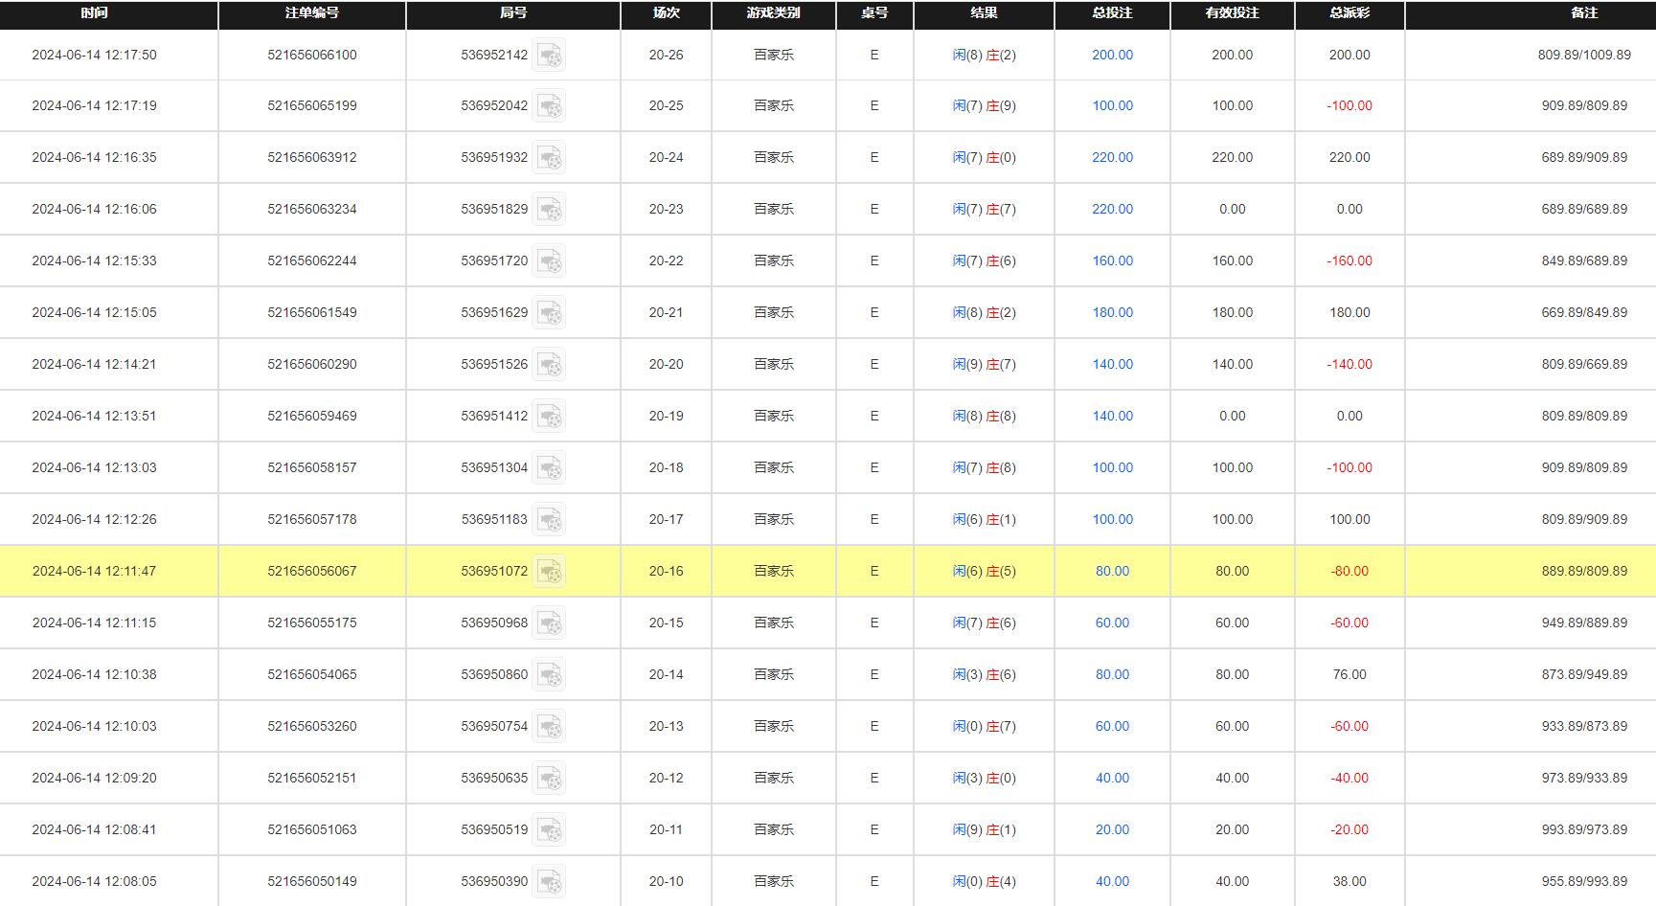Click the -160.00 payout value
Screen dimensions: 1656x906
point(1349,260)
